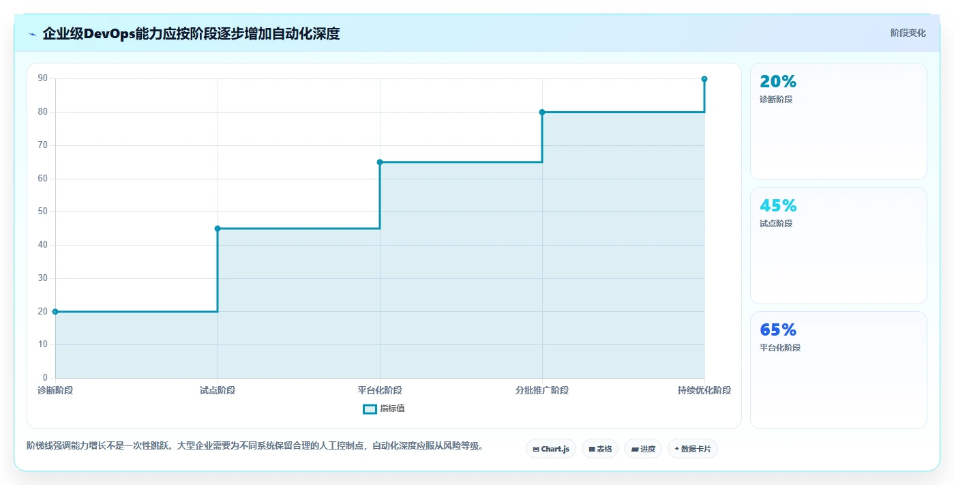Open the 20% 诊断阶段 card

coord(839,121)
